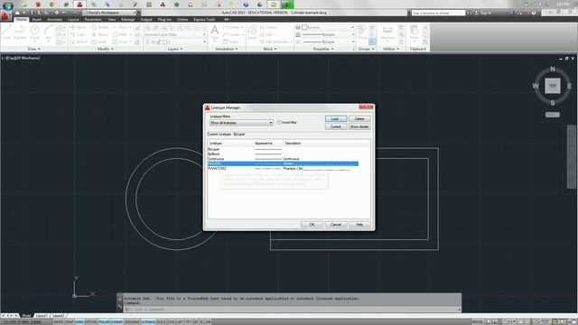Toggle OTRACK in status bar

pos(148,321)
